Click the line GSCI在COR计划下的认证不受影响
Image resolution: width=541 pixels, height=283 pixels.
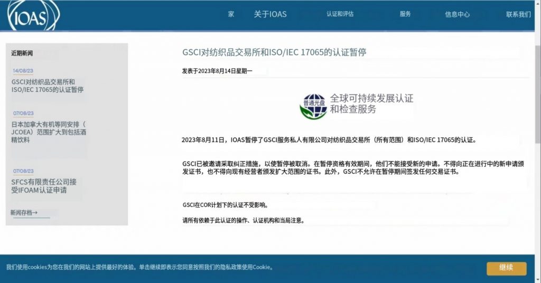(225, 205)
